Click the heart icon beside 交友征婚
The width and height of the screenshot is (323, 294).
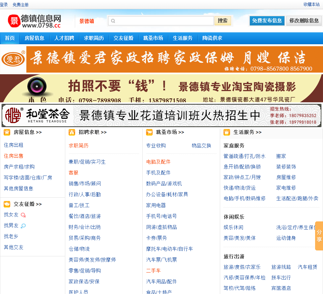(x=7, y=204)
